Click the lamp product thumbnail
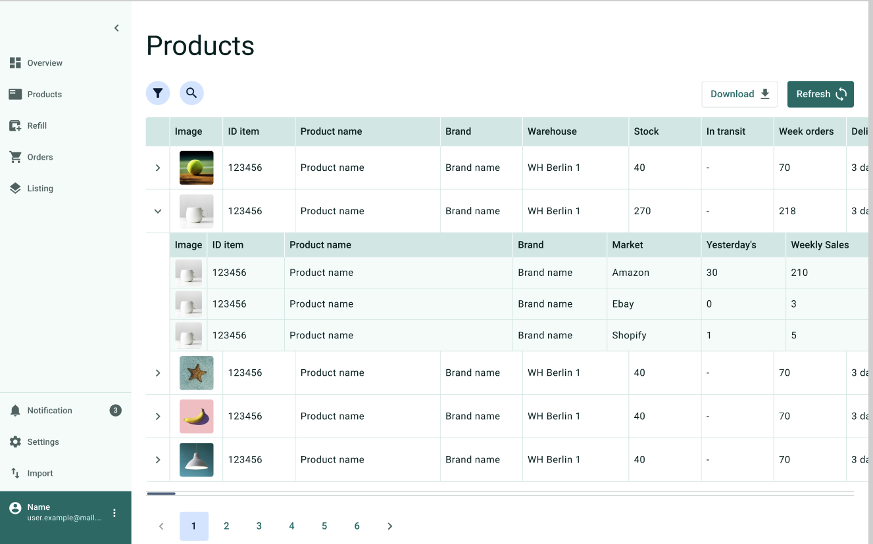This screenshot has width=873, height=544. [197, 459]
